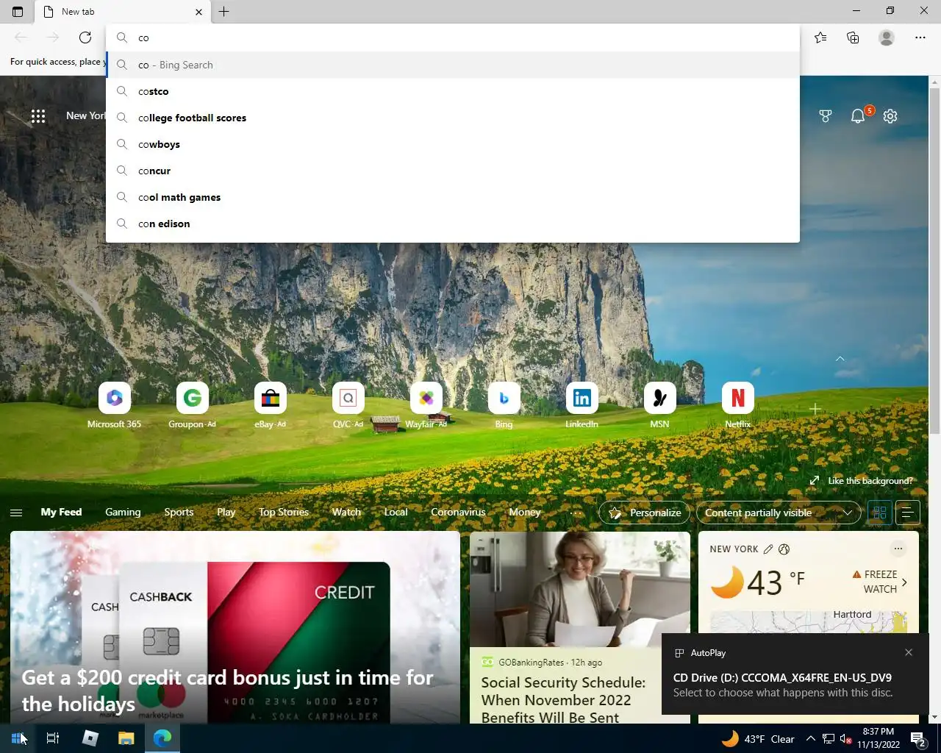Show more feed categories with ellipsis
Screen dimensions: 941x753
point(576,513)
